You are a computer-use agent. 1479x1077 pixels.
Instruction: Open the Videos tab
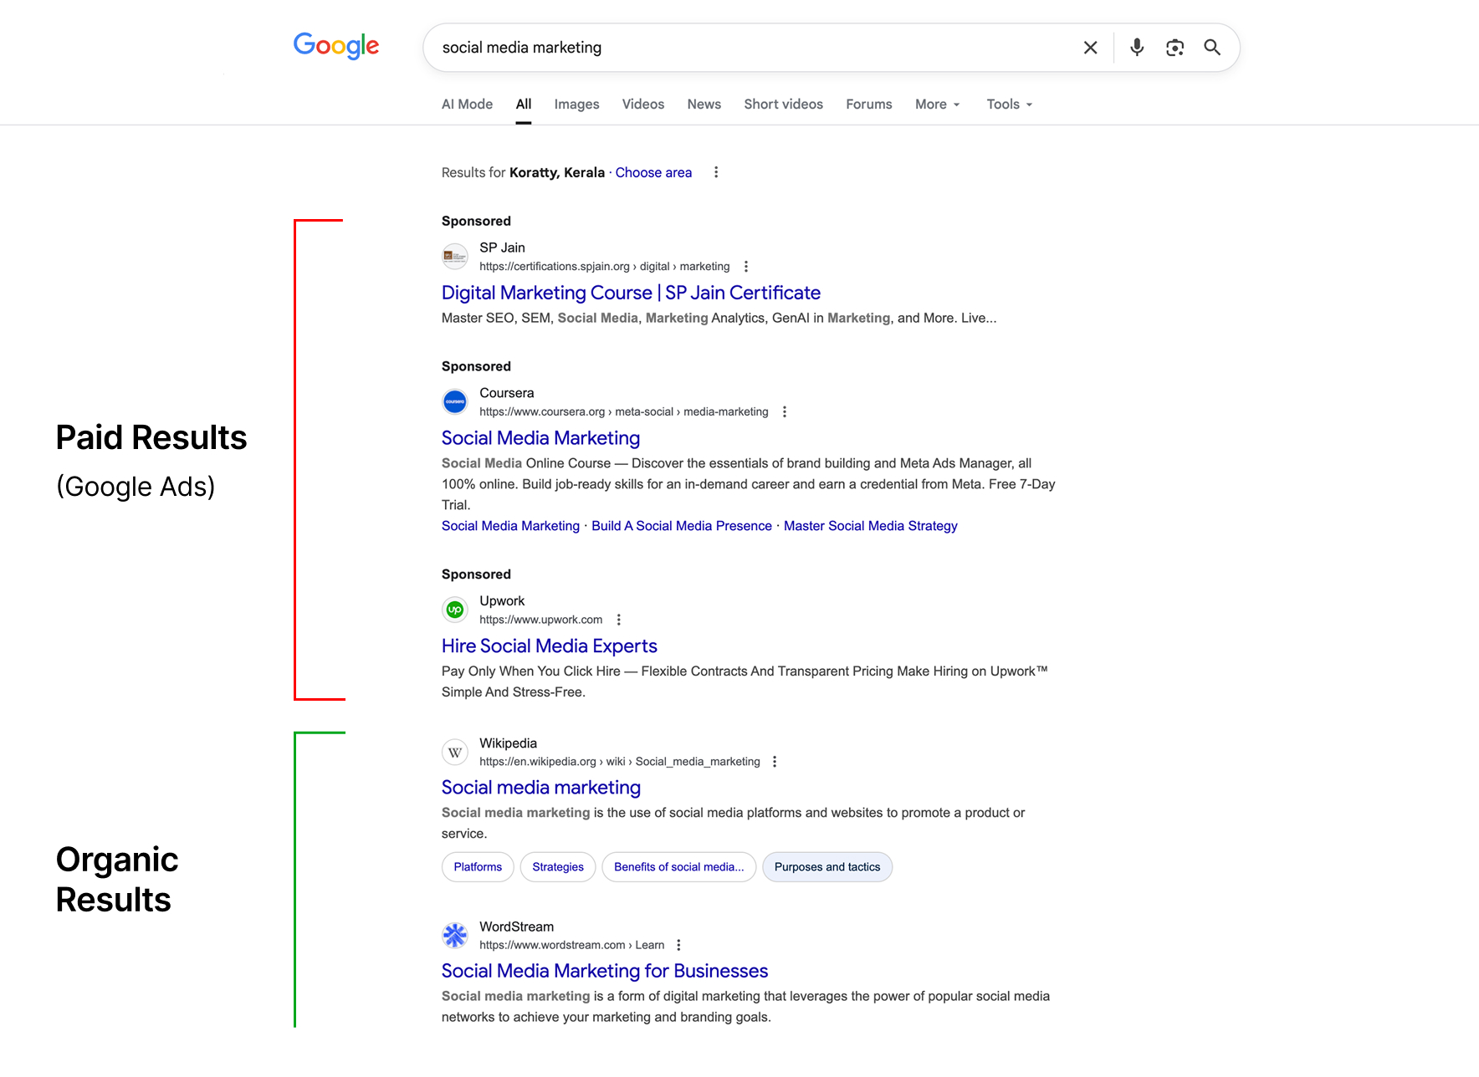642,104
